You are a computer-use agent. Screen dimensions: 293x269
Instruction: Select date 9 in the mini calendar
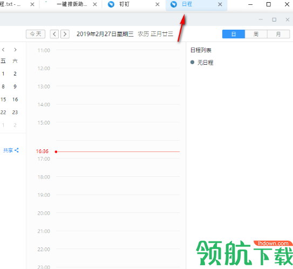click(15, 86)
